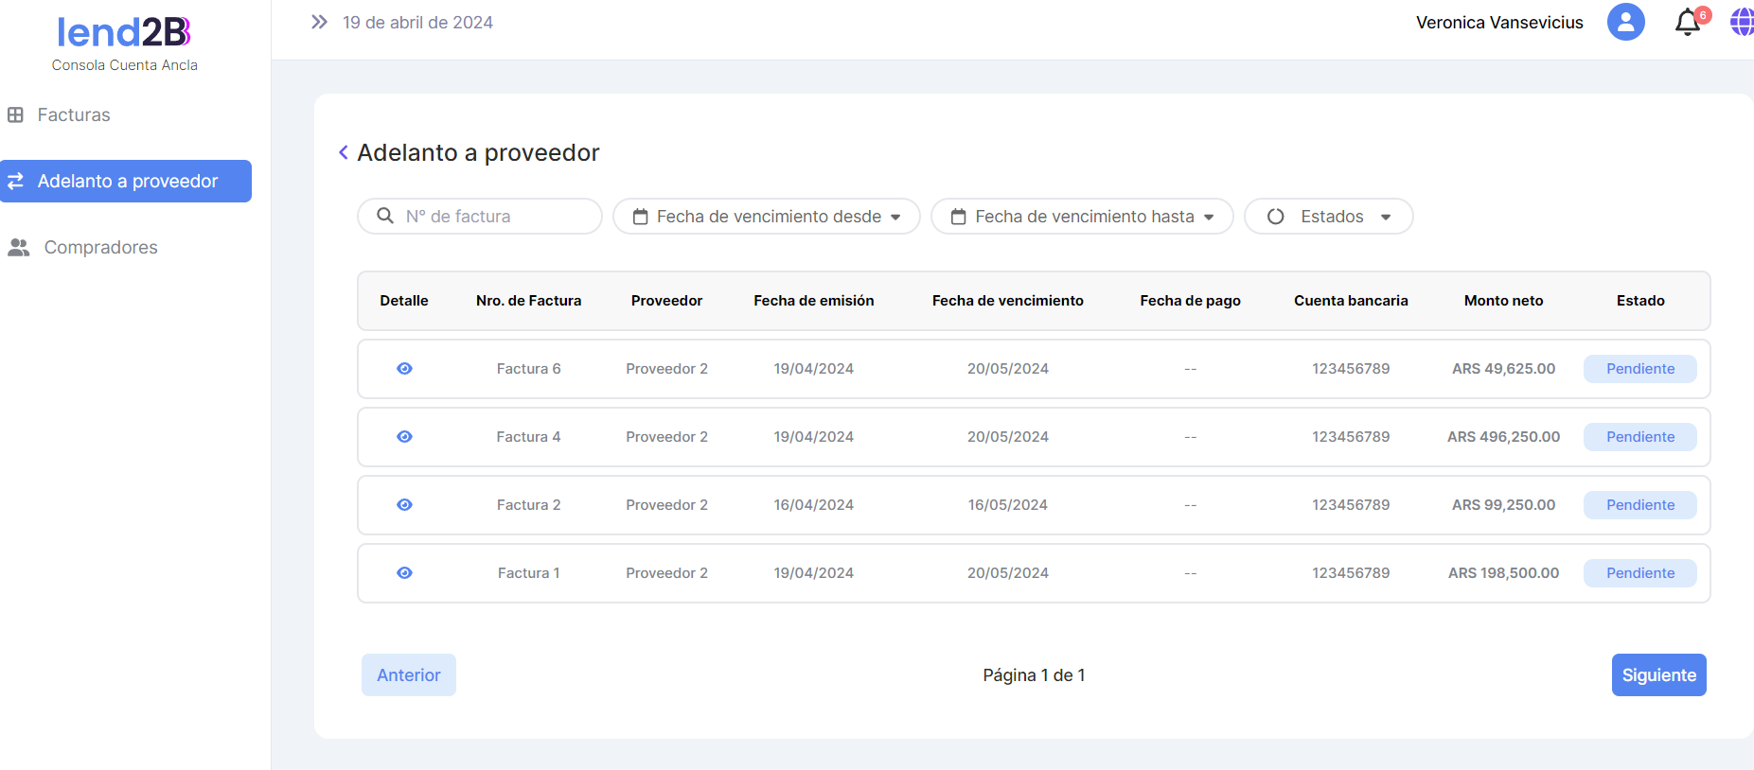Screen dimensions: 1754x770
Task: Open the notifications bell
Action: coord(1688,22)
